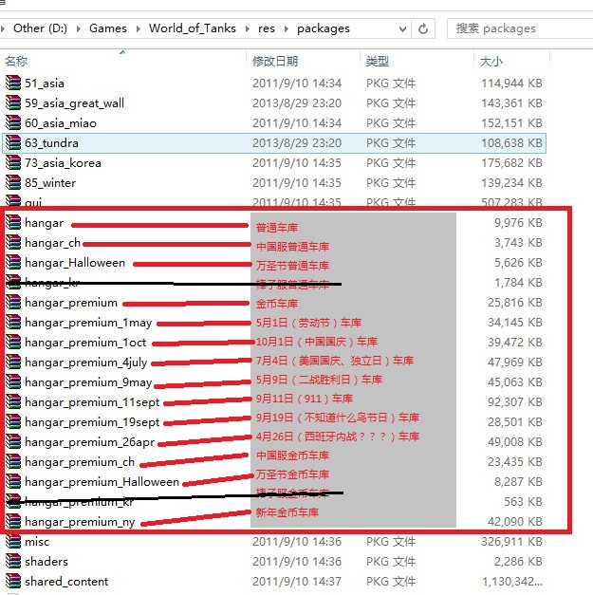This screenshot has height=595, width=593.
Task: Expand the arrow after World_of_Tanks breadcrumb
Action: tap(247, 28)
